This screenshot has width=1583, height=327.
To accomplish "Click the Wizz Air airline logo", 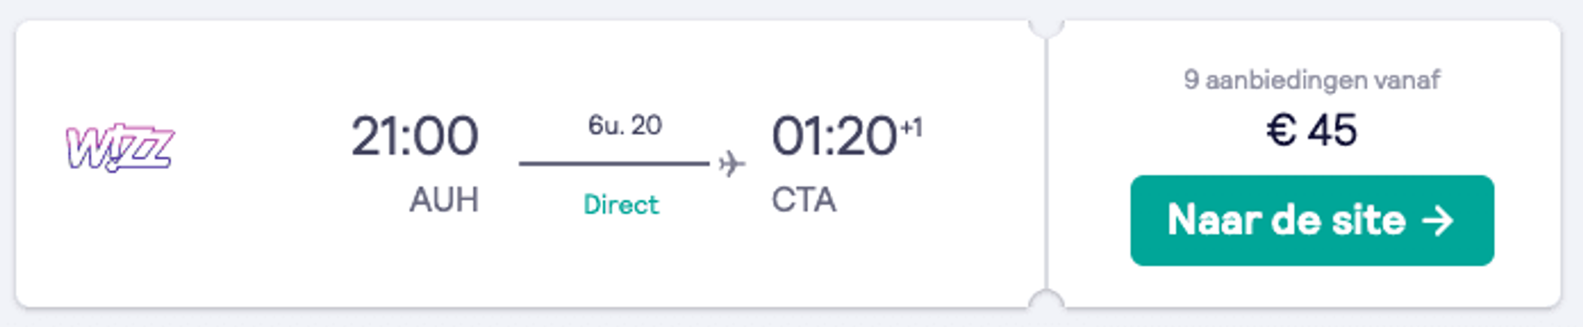I will coord(120,148).
